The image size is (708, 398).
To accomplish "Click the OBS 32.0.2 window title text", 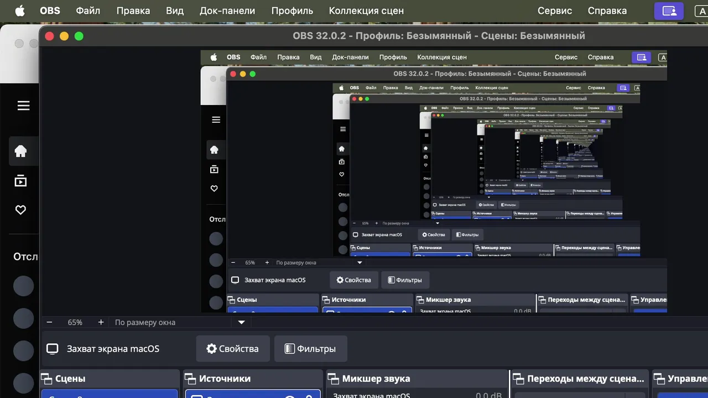I will 439,36.
